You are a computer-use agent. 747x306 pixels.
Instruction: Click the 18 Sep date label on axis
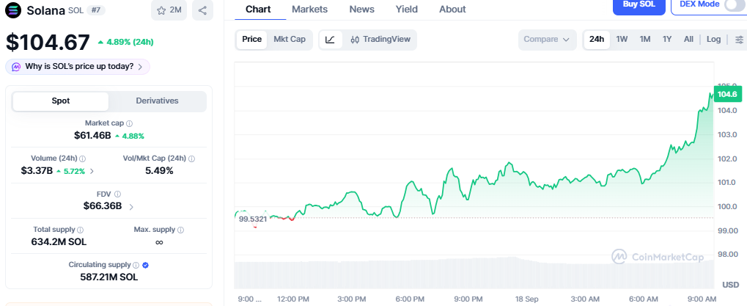526,299
